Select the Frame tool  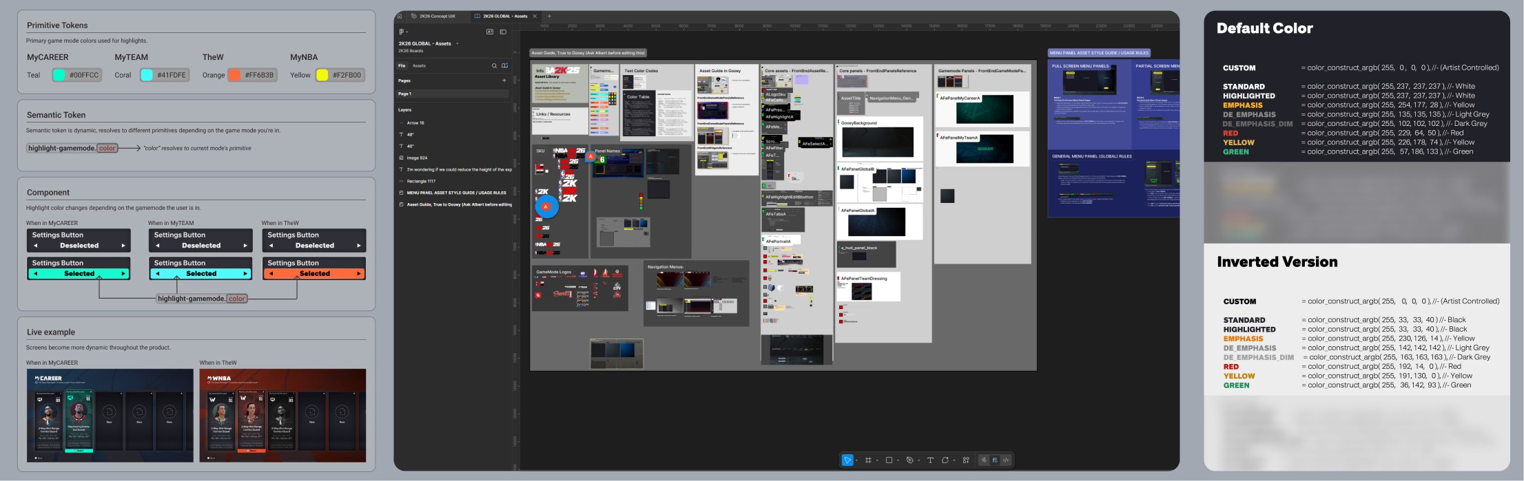(x=868, y=460)
